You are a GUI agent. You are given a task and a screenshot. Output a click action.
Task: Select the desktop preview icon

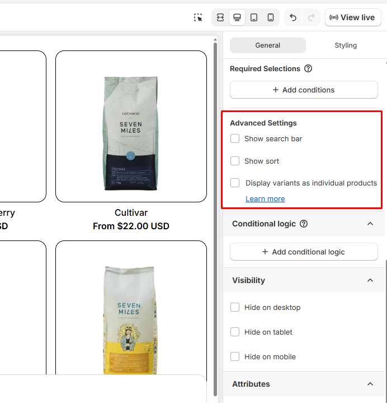click(x=237, y=17)
